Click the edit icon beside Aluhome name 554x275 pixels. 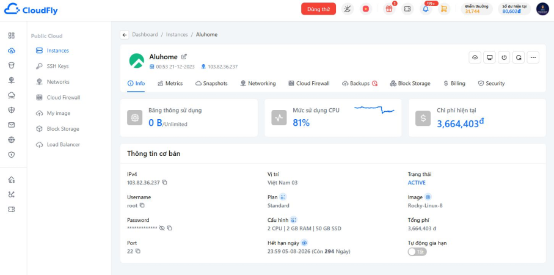tap(184, 56)
